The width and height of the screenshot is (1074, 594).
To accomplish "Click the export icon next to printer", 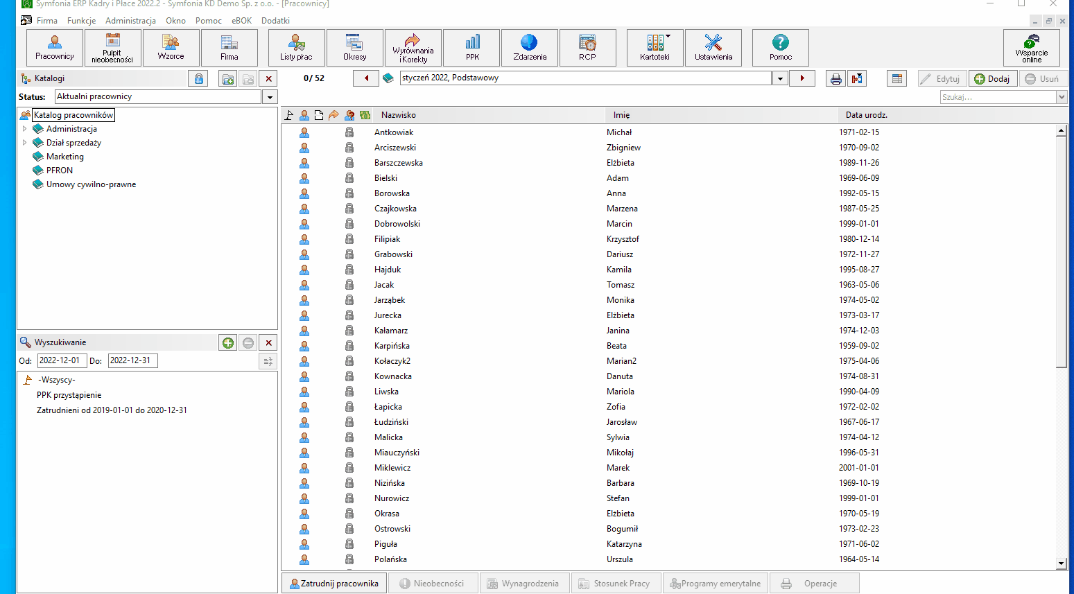I will tap(858, 78).
